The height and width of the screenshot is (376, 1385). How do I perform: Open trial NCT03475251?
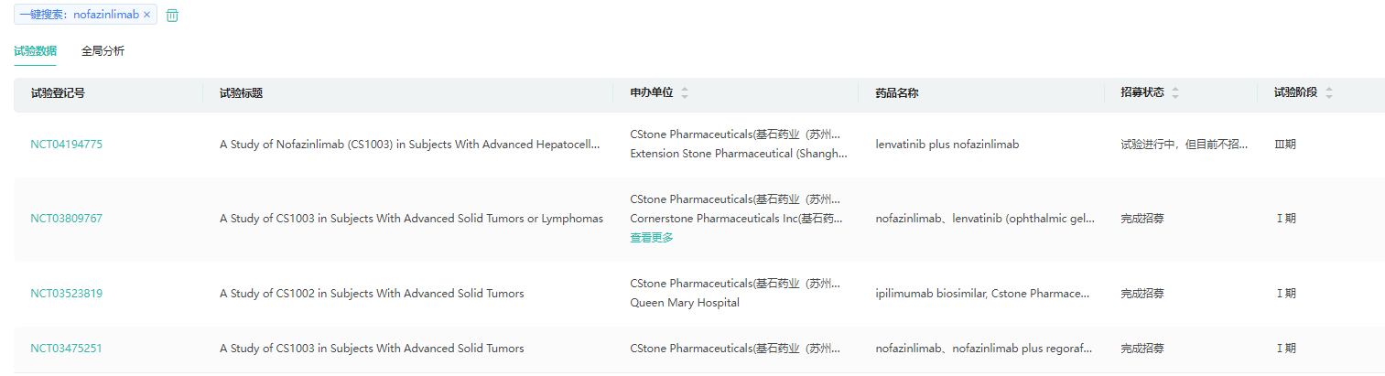pyautogui.click(x=66, y=349)
